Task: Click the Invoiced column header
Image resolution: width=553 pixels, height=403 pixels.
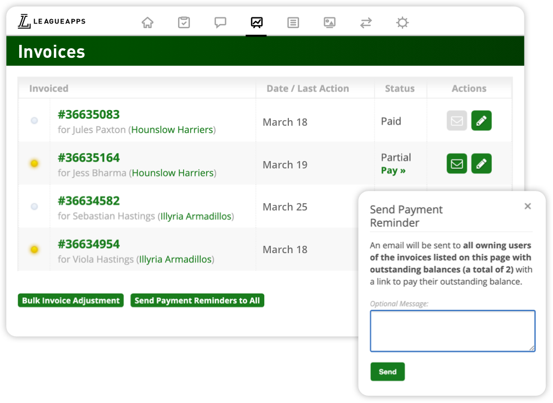Action: [49, 89]
